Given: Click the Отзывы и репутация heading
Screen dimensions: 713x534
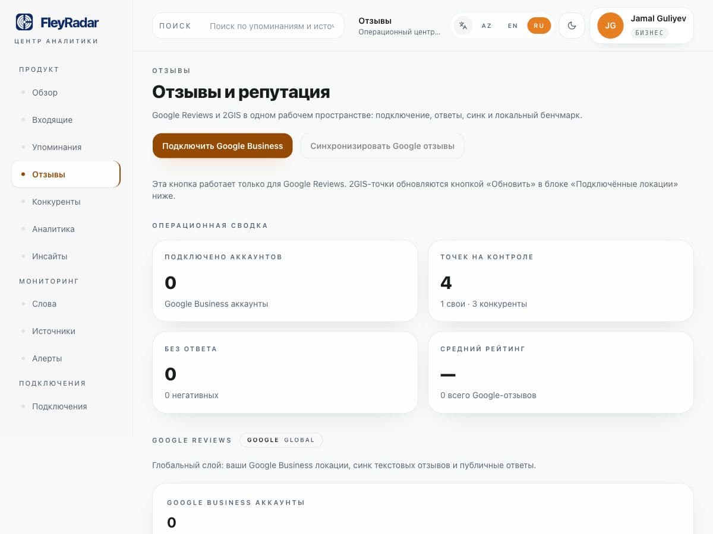Looking at the screenshot, I should point(241,92).
